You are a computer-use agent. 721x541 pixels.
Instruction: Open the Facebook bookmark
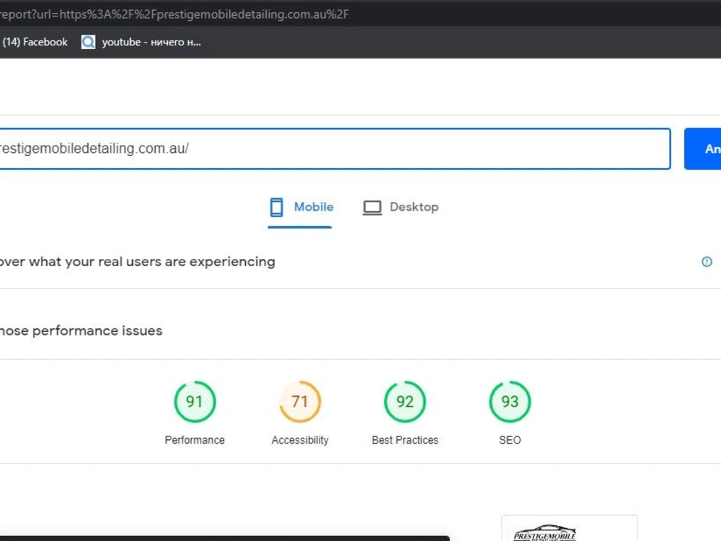pos(35,42)
